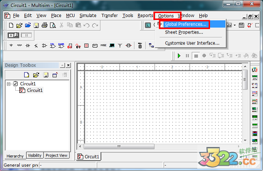Screen dimensions: 263x171
Task: Switch to the Project View tab
Action: click(57, 155)
